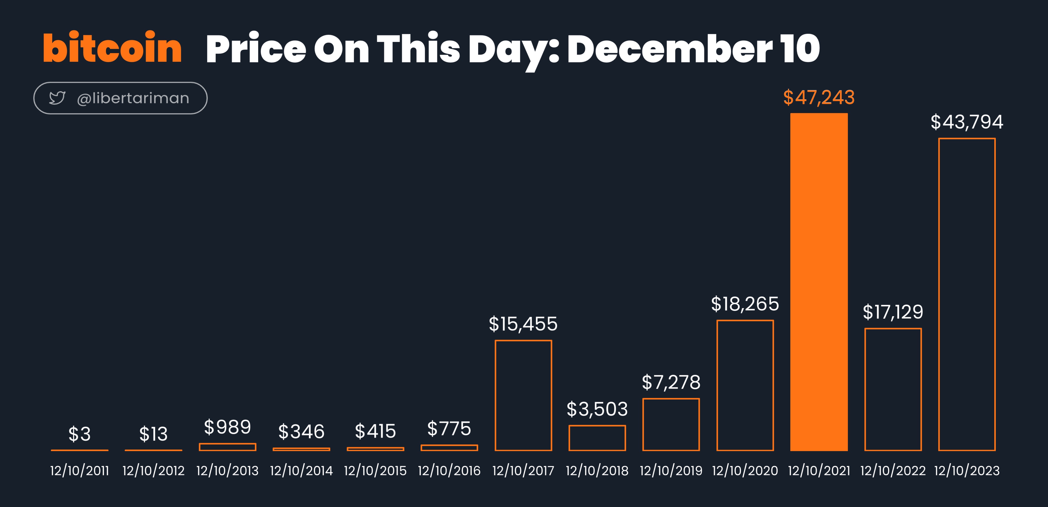Screen dimensions: 1048x507
Task: Select the 12/10/2020 bar
Action: 745,385
